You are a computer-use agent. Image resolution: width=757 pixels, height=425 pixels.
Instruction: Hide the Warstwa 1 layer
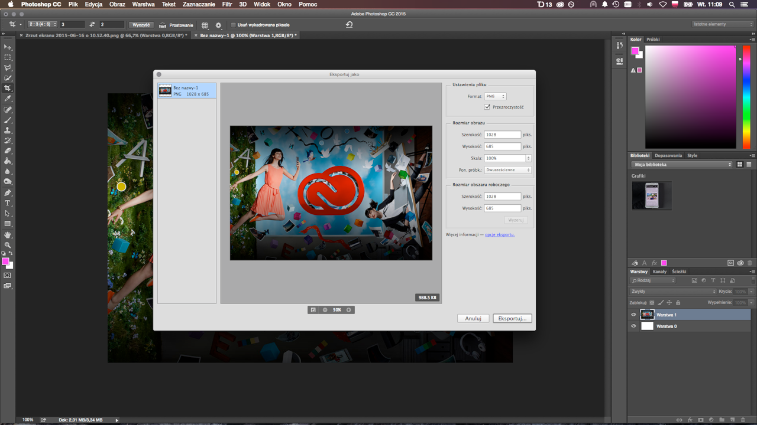tap(633, 315)
